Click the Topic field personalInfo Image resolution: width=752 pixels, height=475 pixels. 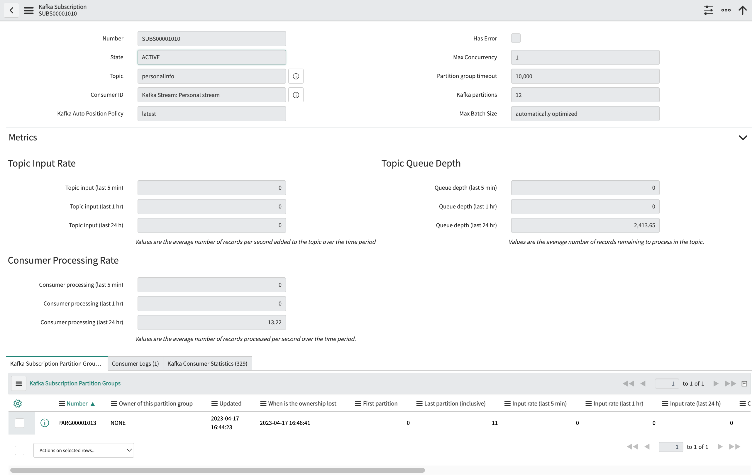click(212, 76)
